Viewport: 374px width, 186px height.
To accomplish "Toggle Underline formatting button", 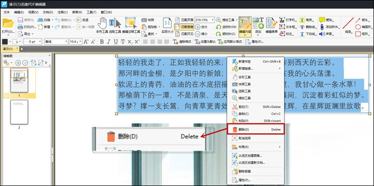I will [x=116, y=42].
